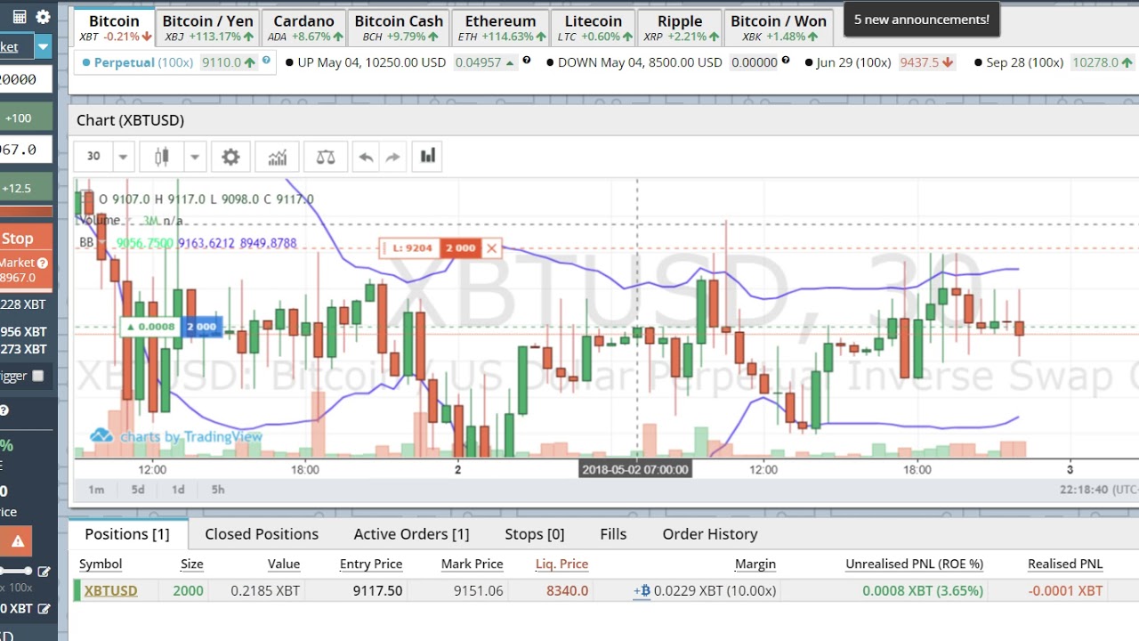The image size is (1139, 641).
Task: Switch to the Ethereum tab
Action: pos(501,28)
